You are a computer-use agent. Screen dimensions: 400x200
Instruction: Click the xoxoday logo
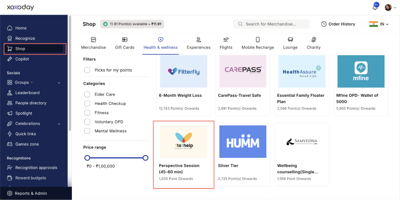pyautogui.click(x=20, y=8)
